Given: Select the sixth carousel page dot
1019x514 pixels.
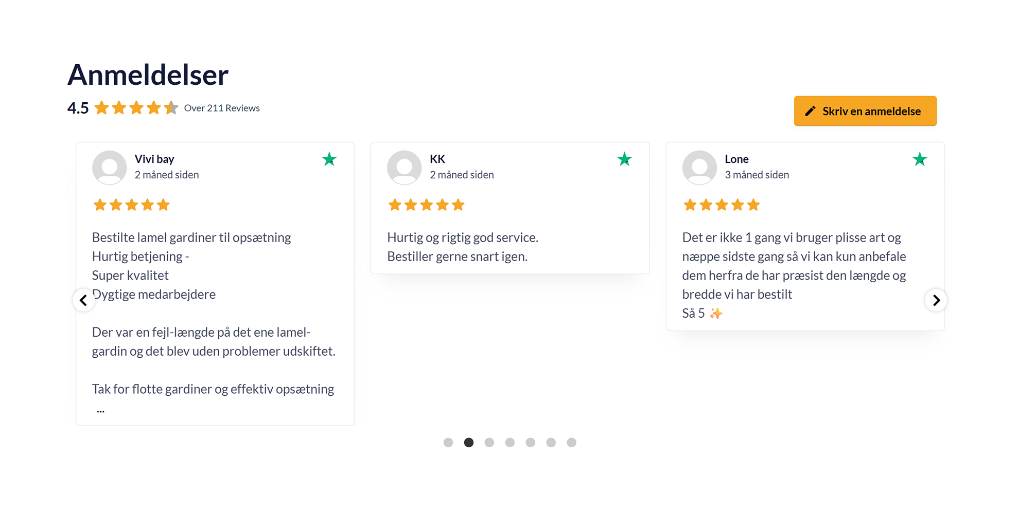Looking at the screenshot, I should tap(551, 443).
